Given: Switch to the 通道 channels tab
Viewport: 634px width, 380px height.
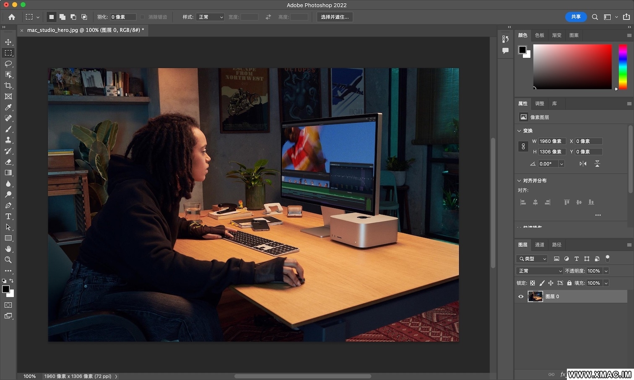Looking at the screenshot, I should pos(540,245).
